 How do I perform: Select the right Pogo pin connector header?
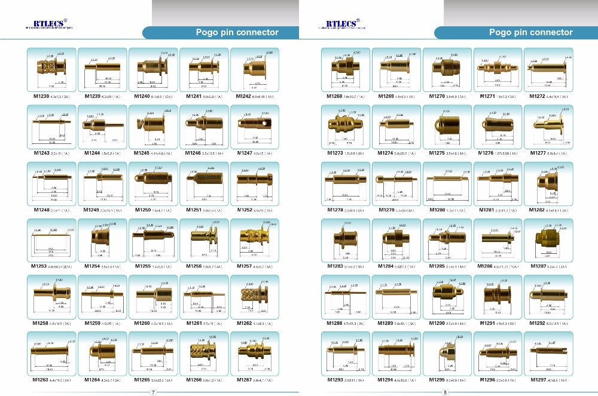[x=530, y=32]
